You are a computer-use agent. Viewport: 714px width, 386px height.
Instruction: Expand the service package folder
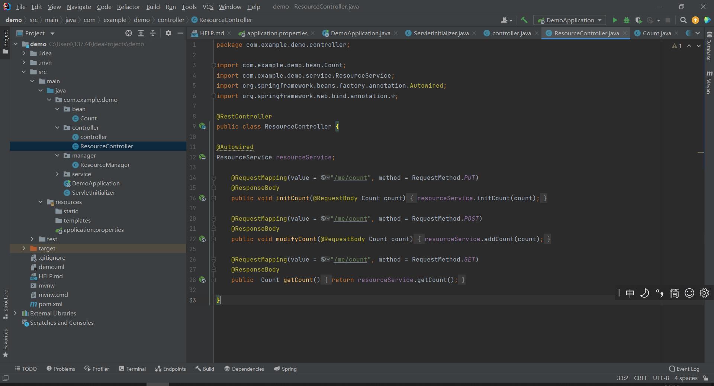click(57, 174)
